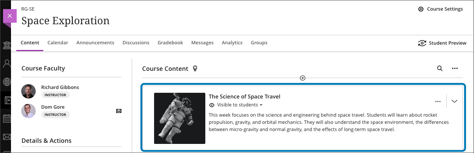Go to the Discussions tab

(x=136, y=43)
